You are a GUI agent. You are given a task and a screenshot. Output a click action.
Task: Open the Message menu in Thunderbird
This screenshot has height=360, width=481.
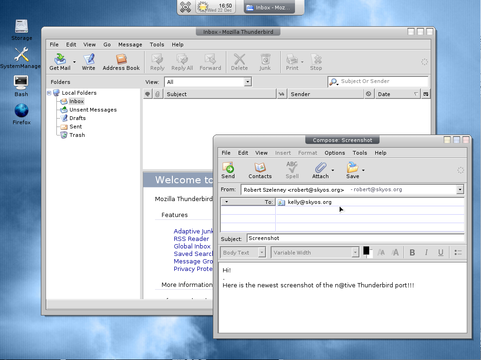[x=130, y=45]
